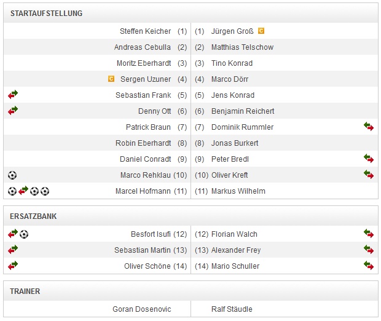Viewport: 381px width, 321px height.
Task: Click goal ball icon for Besfort Isufi
Action: point(24,234)
